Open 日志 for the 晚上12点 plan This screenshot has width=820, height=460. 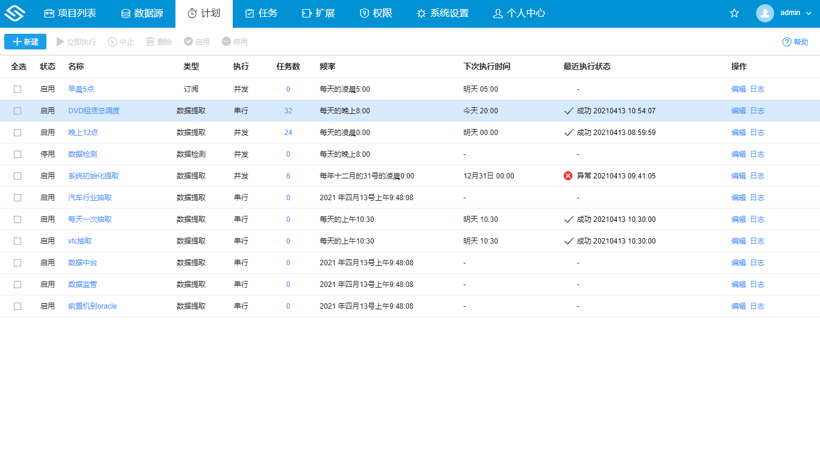coord(757,132)
